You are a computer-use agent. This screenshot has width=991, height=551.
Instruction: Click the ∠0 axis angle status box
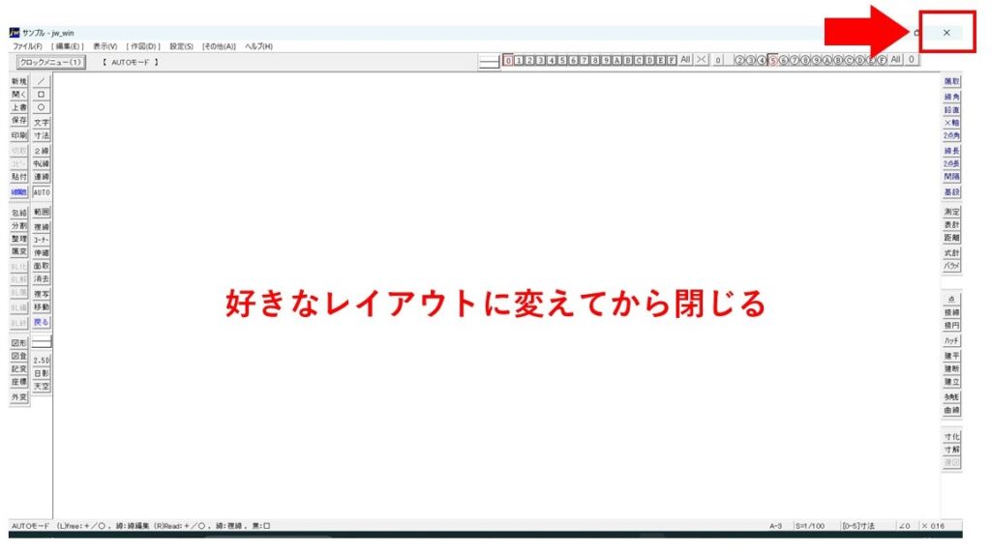point(903,526)
